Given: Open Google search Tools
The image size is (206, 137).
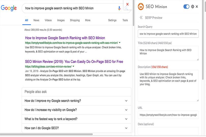Looking at the screenshot, I should (125, 20).
